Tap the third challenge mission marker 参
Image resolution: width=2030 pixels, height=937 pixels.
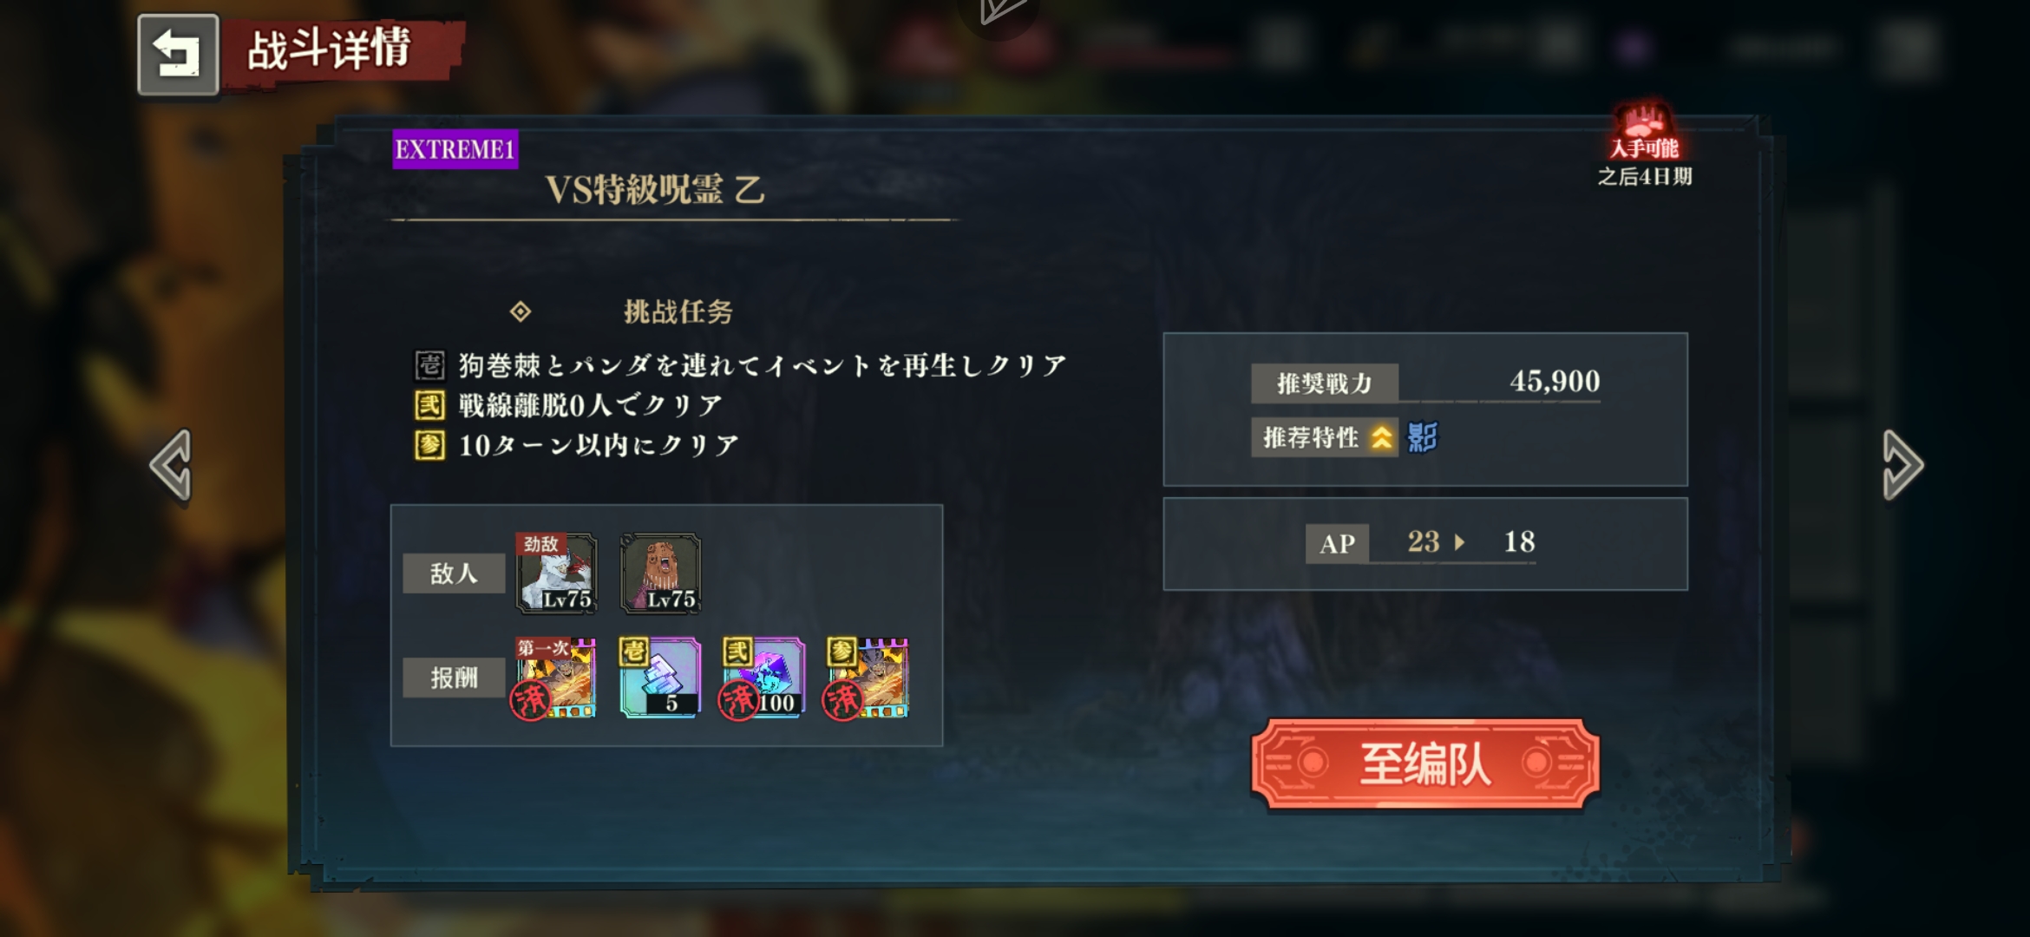[429, 445]
